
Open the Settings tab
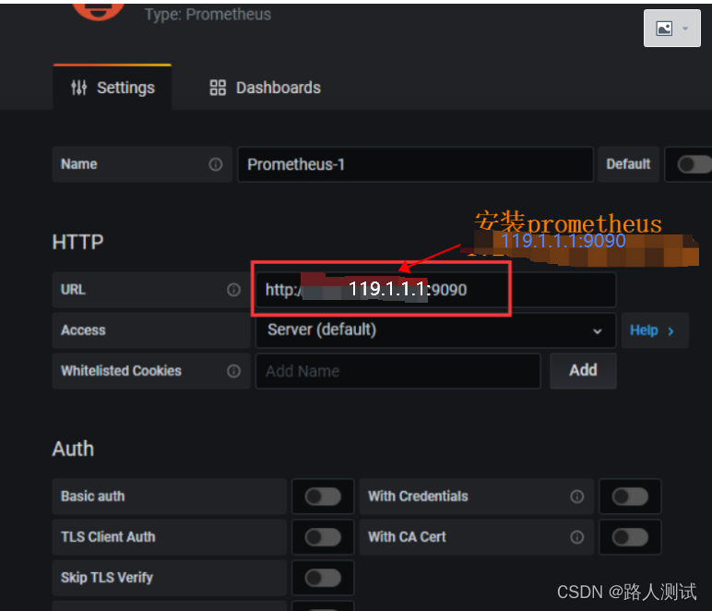[113, 88]
